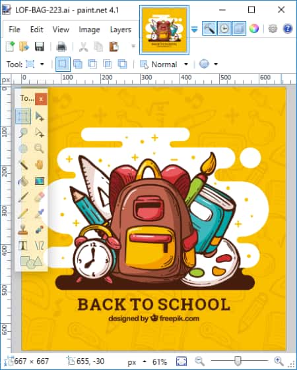The image size is (297, 370).
Task: Toggle the Colors window button
Action: [x=253, y=28]
